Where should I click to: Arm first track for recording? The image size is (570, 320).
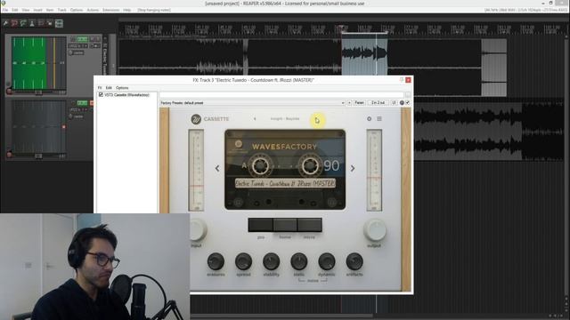pos(9,92)
